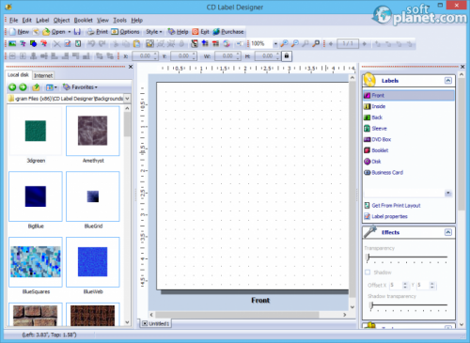
Task: Click the Purchase globe icon
Action: pyautogui.click(x=216, y=32)
